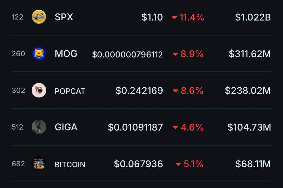
Task: Click the red down arrow beside 4.6%
Action: pyautogui.click(x=176, y=128)
